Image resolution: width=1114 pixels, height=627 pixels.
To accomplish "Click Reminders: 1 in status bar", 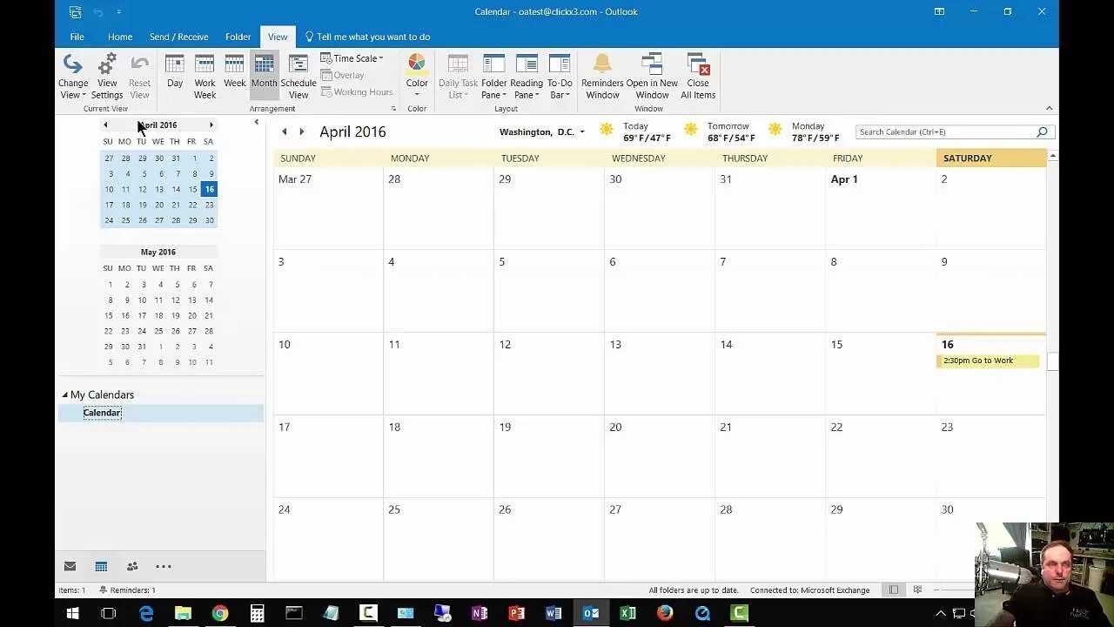I will pyautogui.click(x=127, y=590).
